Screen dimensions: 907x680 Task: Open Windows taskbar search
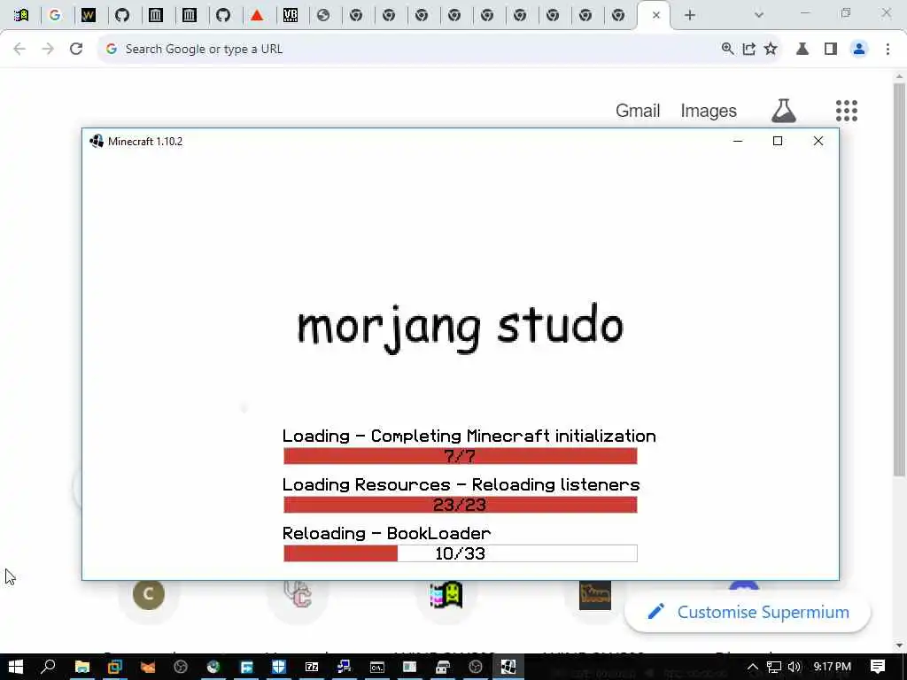click(49, 667)
